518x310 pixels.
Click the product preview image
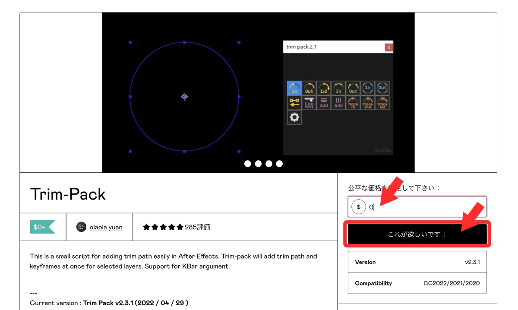pyautogui.click(x=258, y=92)
